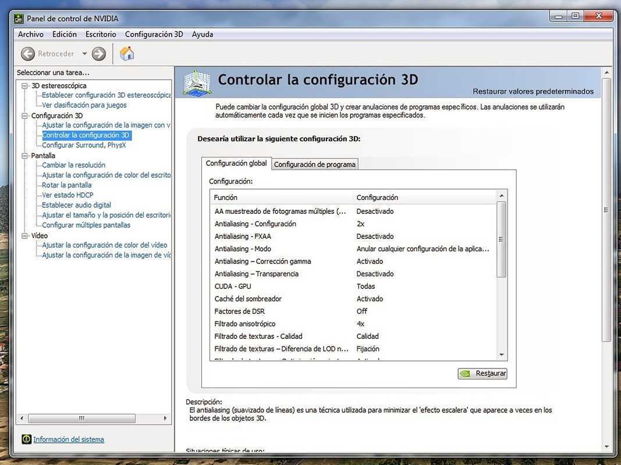Screen dimensions: 621x465
Task: Open Ver estado HDCP
Action: [68, 195]
